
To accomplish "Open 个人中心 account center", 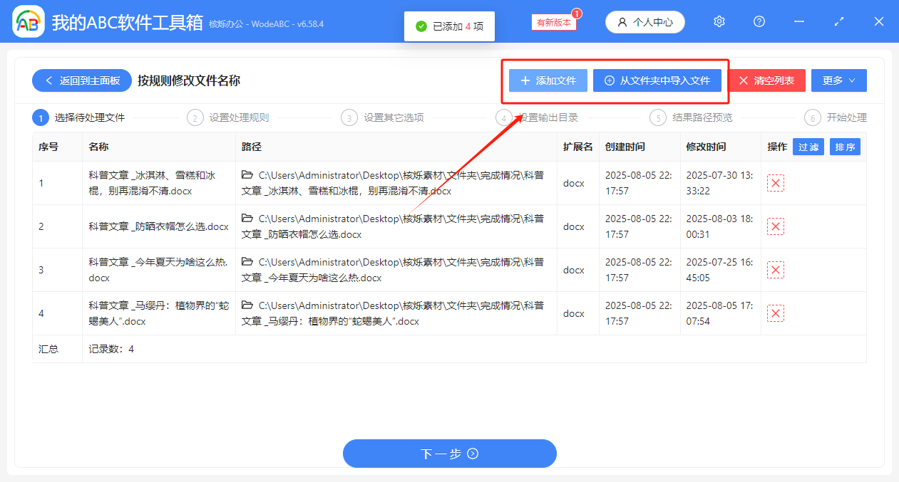I will 644,21.
